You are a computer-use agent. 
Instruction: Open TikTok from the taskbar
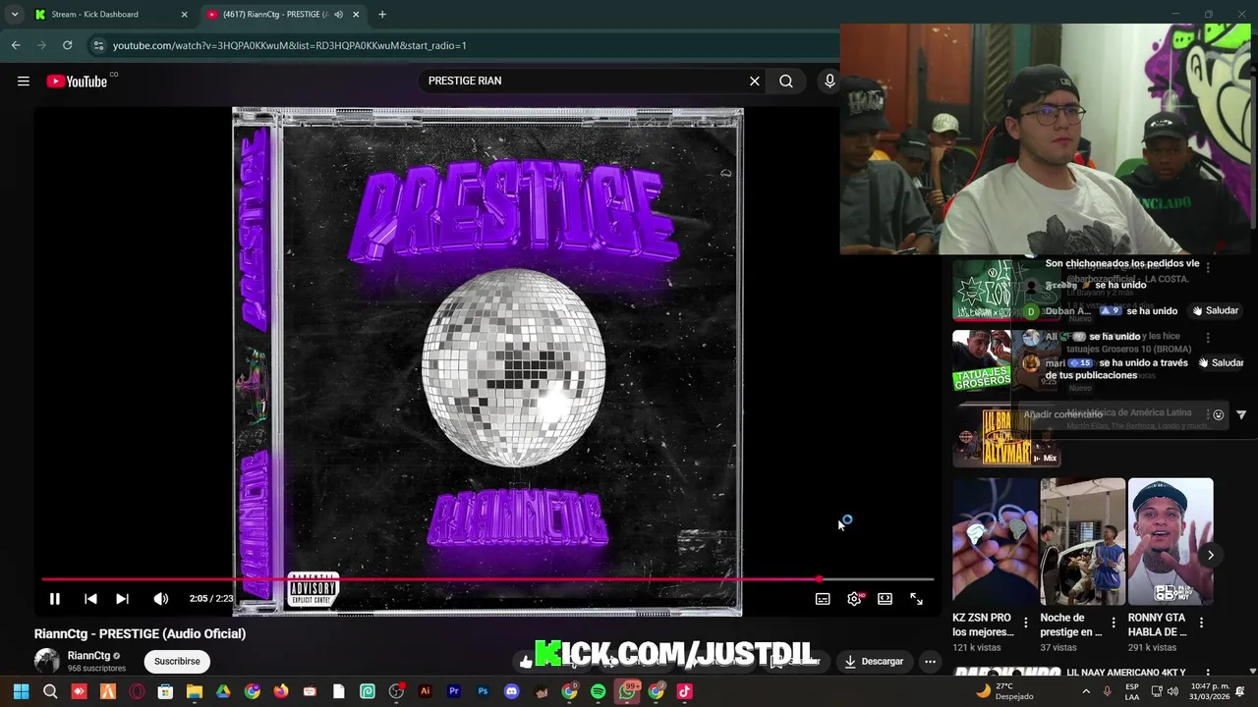click(x=685, y=691)
